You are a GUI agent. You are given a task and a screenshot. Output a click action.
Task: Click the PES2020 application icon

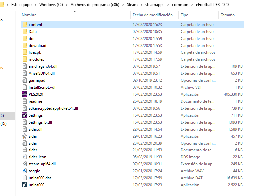pos(25,94)
